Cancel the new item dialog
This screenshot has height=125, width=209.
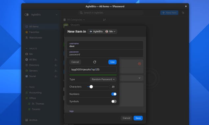point(126,118)
